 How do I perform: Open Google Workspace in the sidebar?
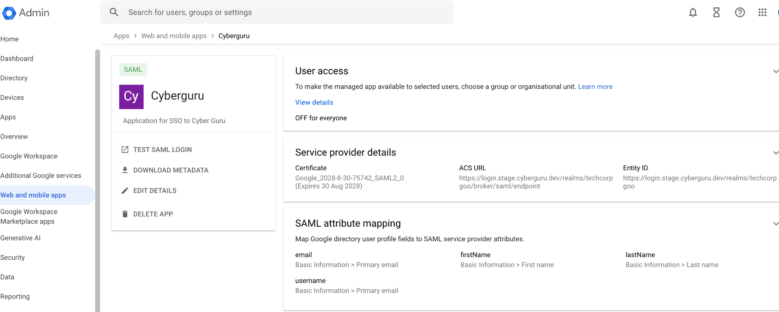pyautogui.click(x=29, y=156)
